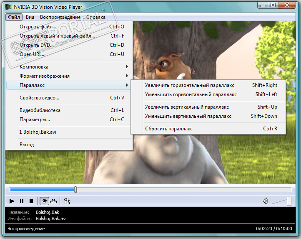Open the Файл menu

(14, 17)
